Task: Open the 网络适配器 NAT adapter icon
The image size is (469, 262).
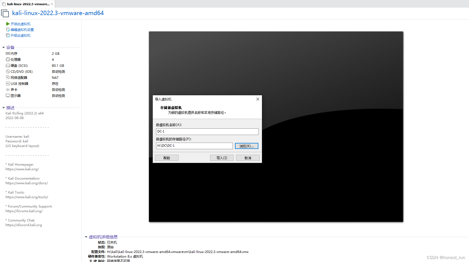Action: [8, 77]
